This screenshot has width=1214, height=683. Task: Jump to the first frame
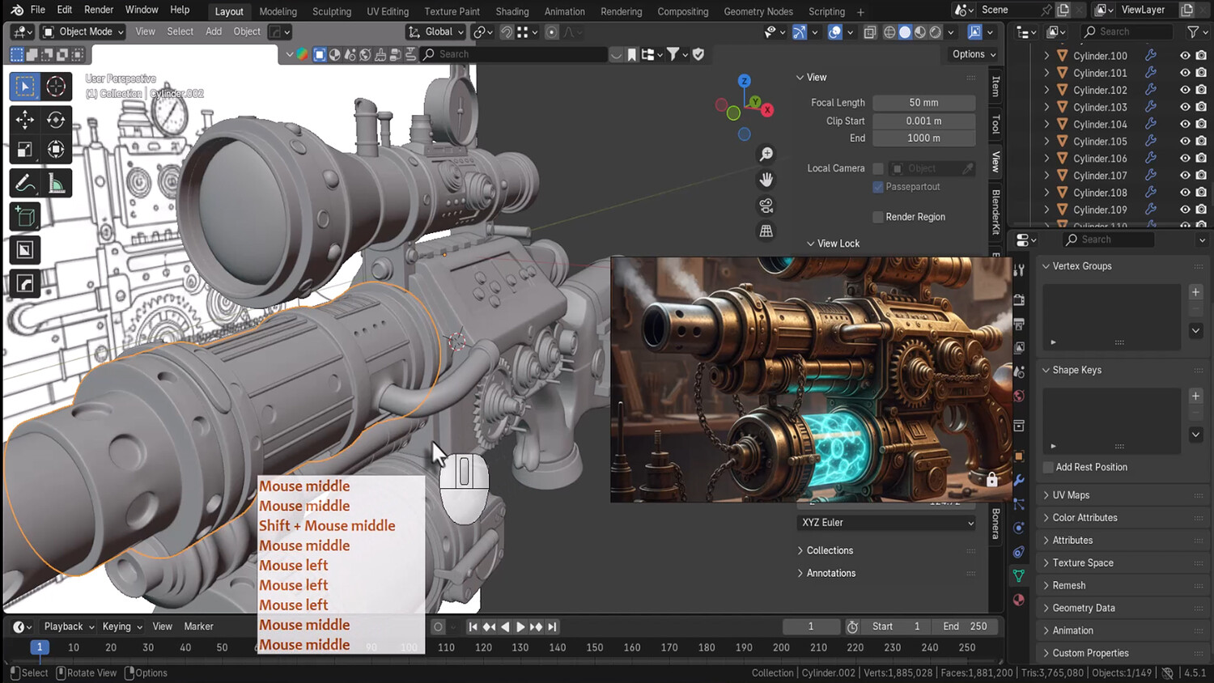(x=473, y=626)
